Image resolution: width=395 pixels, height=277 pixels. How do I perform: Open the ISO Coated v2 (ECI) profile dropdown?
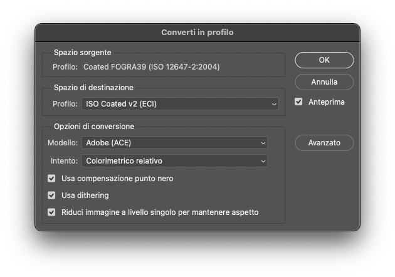pyautogui.click(x=179, y=104)
